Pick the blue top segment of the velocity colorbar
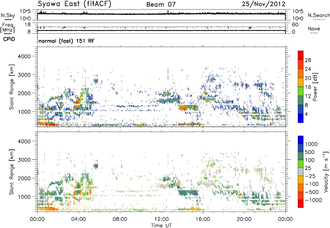This screenshot has height=228, width=330. pyautogui.click(x=301, y=140)
